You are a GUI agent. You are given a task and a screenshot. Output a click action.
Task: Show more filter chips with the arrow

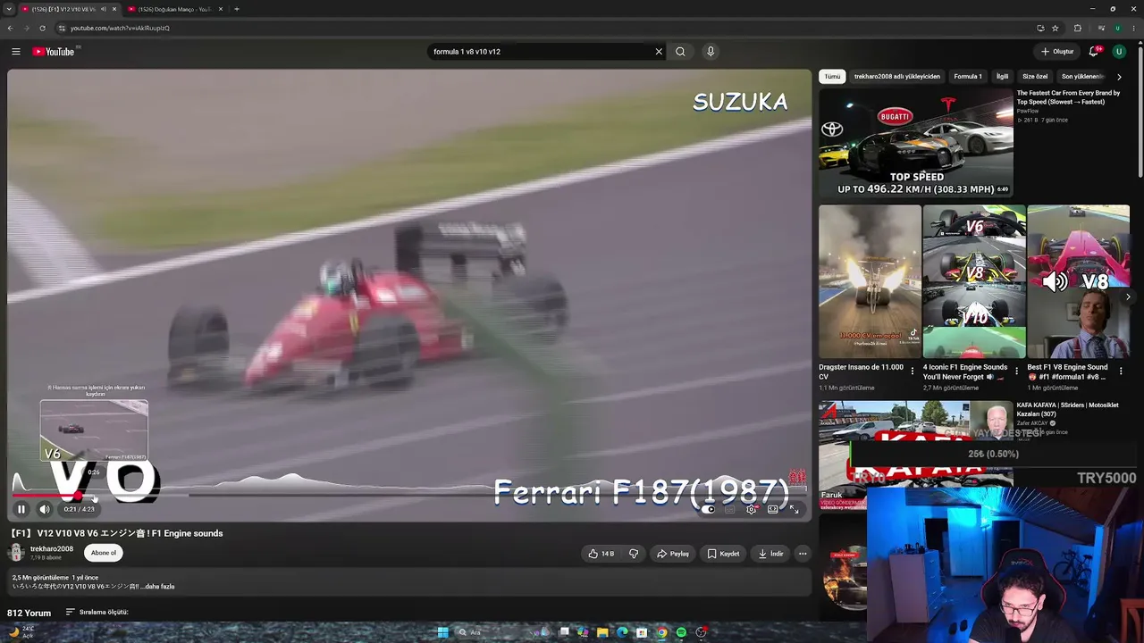(x=1119, y=77)
